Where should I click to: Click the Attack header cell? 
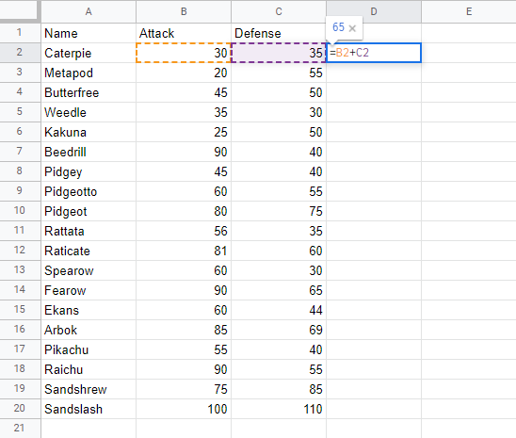[x=184, y=33]
